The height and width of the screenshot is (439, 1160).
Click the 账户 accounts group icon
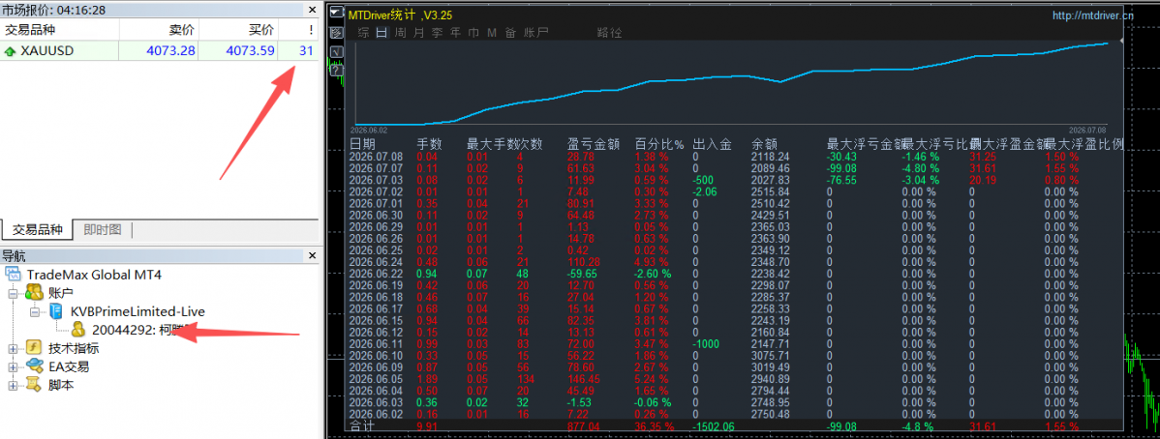(x=33, y=293)
